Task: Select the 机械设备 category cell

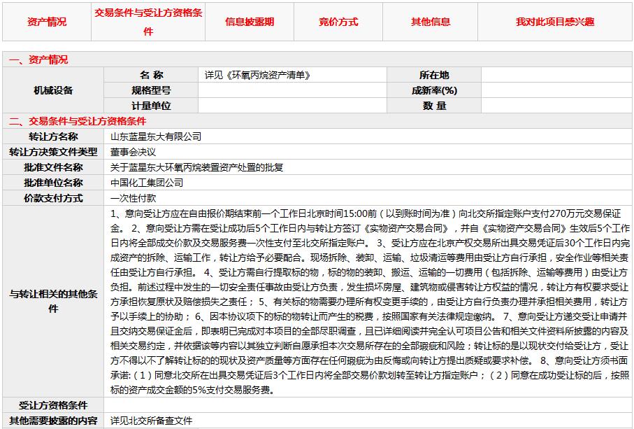Action: pos(53,90)
